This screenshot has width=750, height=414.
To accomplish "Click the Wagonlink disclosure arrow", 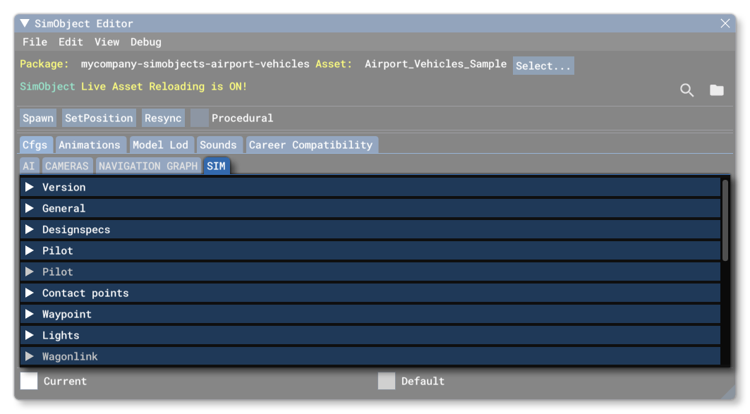I will tap(30, 356).
